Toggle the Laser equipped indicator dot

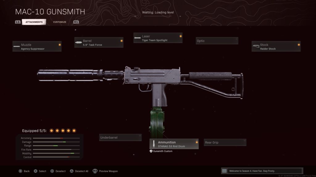click(181, 36)
